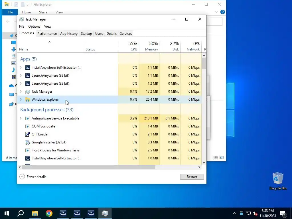Expand the Windows Explorer process row
The height and width of the screenshot is (219, 292).
pos(21,100)
